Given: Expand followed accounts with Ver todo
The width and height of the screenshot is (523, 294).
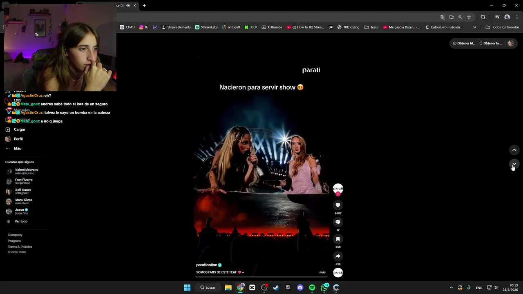Looking at the screenshot, I should pos(17,221).
